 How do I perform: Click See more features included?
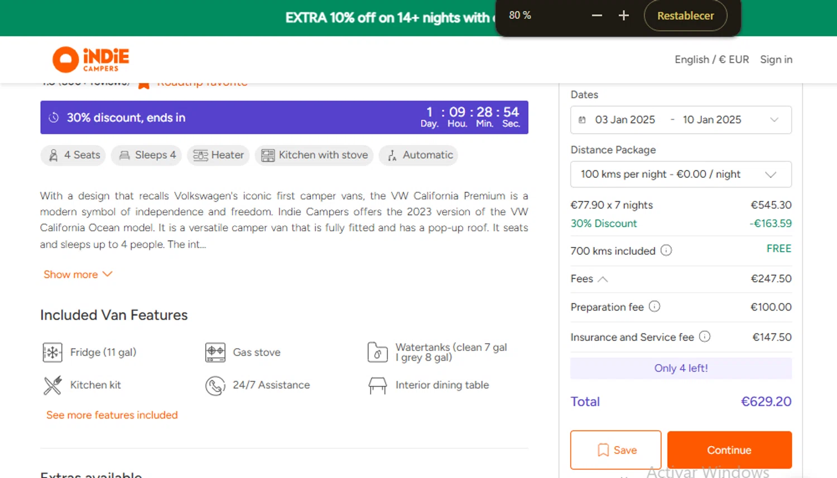point(112,415)
